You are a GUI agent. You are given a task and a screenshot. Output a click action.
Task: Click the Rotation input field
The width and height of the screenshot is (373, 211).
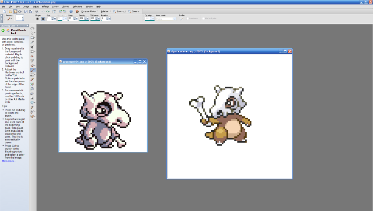tap(103, 18)
